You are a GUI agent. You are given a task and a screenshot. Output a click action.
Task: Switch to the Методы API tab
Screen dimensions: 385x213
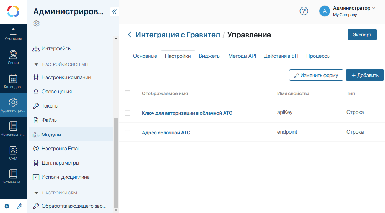click(242, 56)
